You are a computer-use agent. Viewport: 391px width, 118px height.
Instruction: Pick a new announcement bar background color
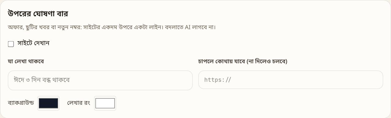pos(48,103)
